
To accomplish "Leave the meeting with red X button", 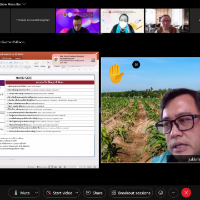I will (186, 193).
